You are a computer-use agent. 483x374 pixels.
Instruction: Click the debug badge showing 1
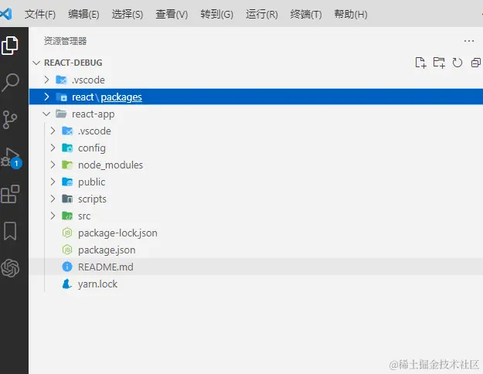click(16, 163)
